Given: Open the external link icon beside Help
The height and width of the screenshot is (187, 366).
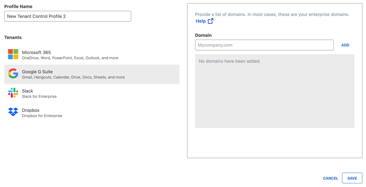Looking at the screenshot, I should [211, 21].
